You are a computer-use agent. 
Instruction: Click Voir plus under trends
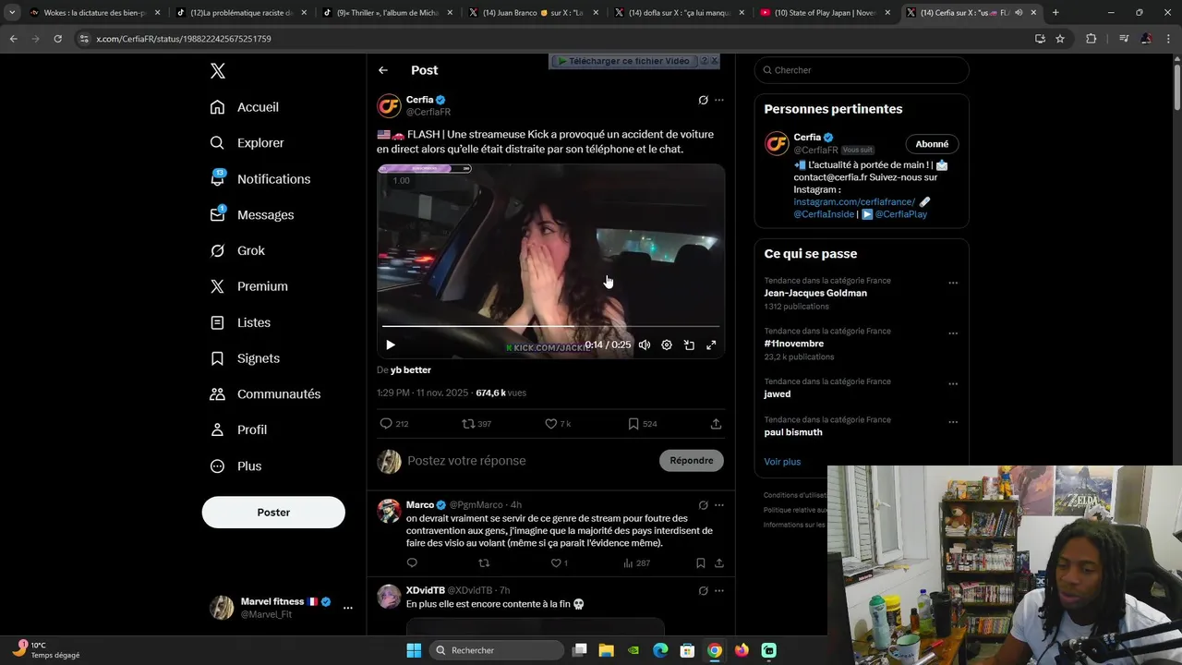tap(782, 462)
